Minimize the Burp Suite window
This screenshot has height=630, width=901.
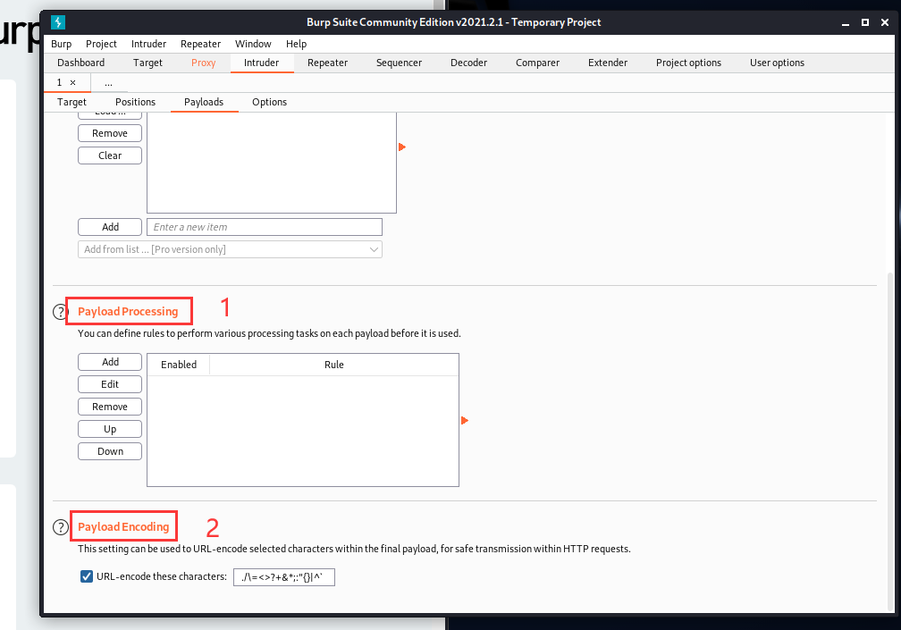tap(846, 22)
